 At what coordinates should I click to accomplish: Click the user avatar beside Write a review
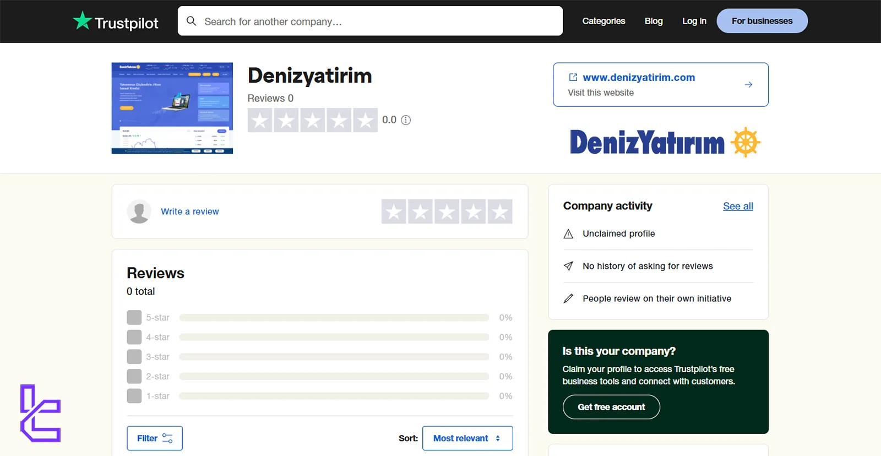coord(139,211)
